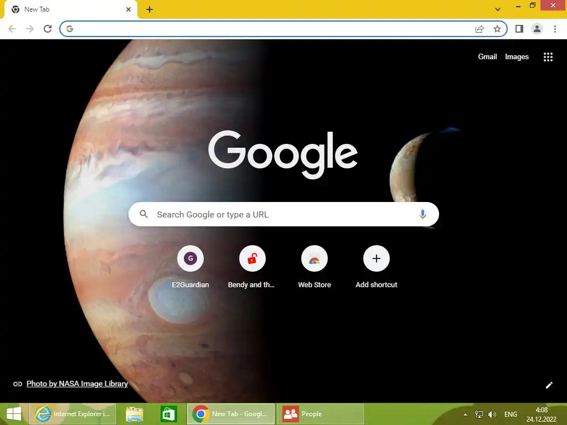Open the Web Store shortcut tile
Image resolution: width=567 pixels, height=425 pixels.
(x=315, y=267)
